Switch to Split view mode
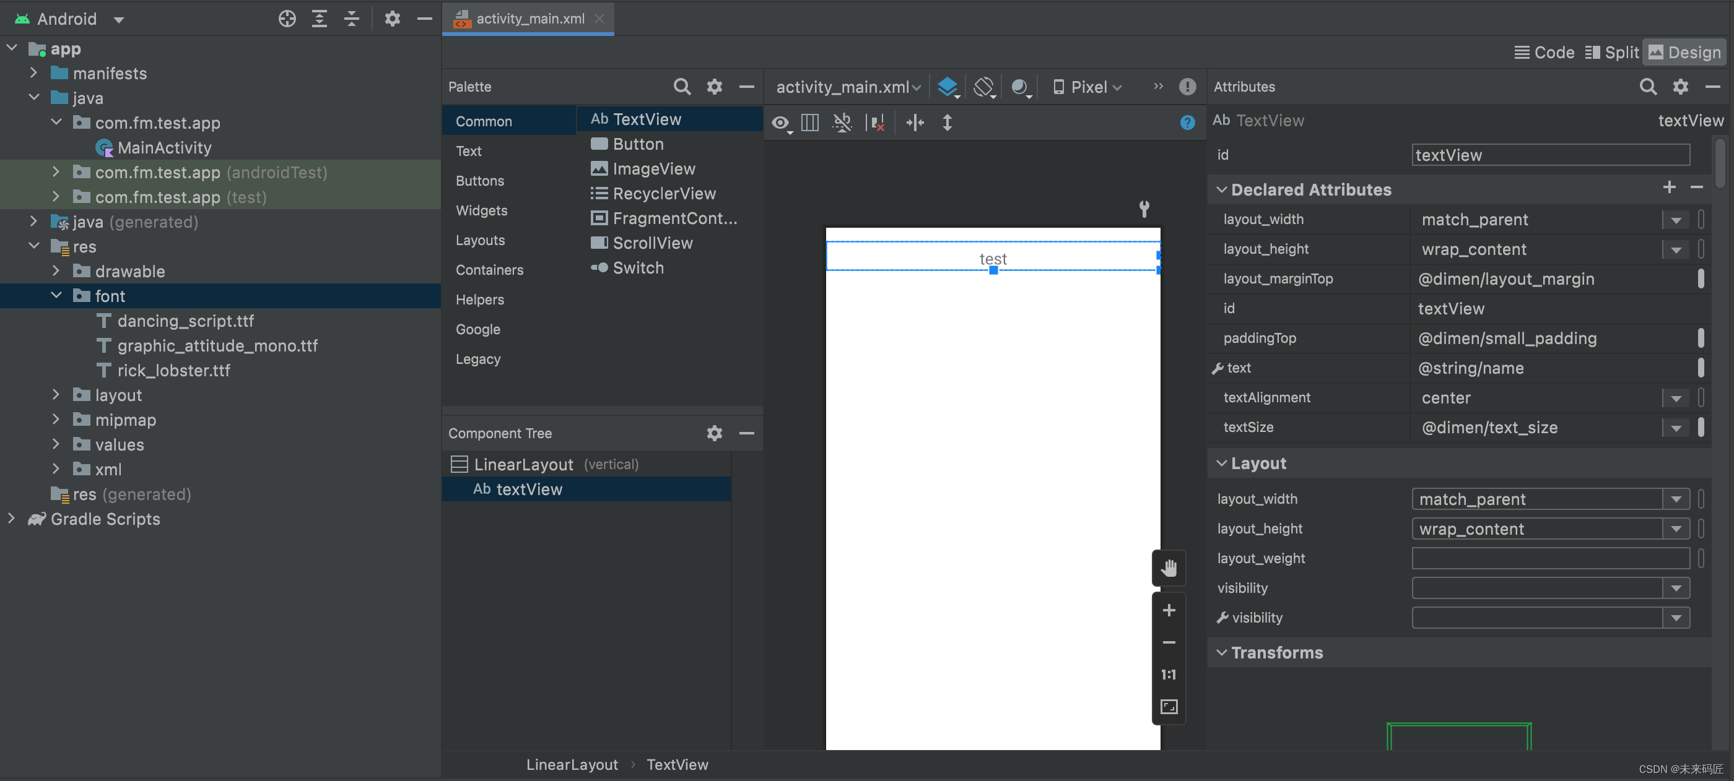The height and width of the screenshot is (781, 1734). tap(1611, 53)
